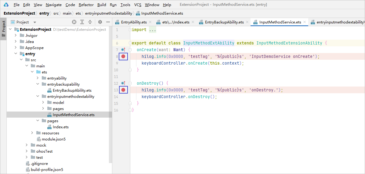
Task: Open Project panel settings gear
Action: [100, 22]
